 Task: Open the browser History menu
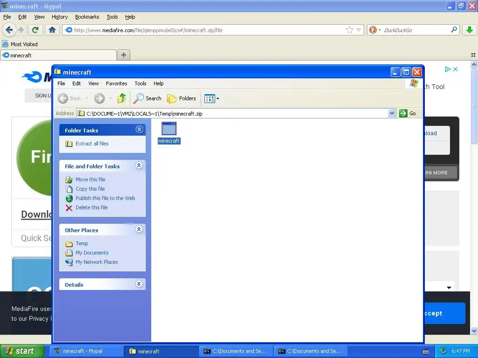[60, 17]
